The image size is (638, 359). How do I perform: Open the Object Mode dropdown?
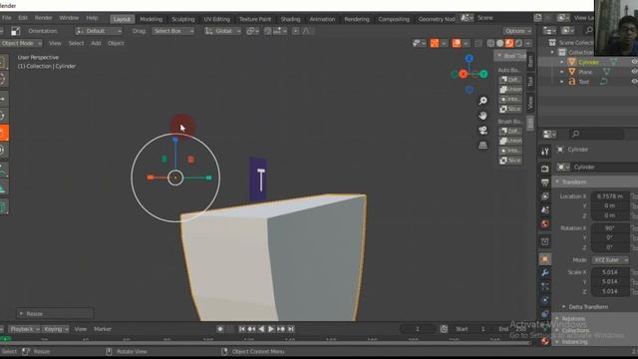click(x=20, y=43)
